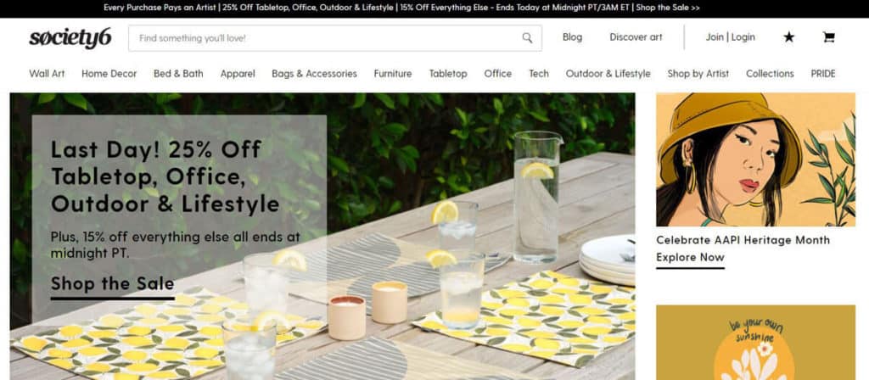Select the Furniture menu item
Viewport: 869px width, 380px height.
pos(392,74)
